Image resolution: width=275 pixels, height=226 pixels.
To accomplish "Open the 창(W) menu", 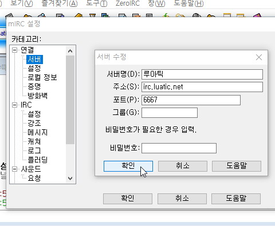I will [156, 3].
